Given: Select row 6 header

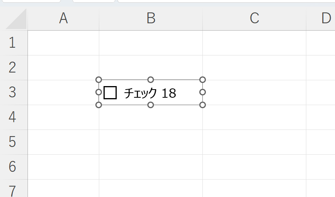Looking at the screenshot, I should coord(12,167).
